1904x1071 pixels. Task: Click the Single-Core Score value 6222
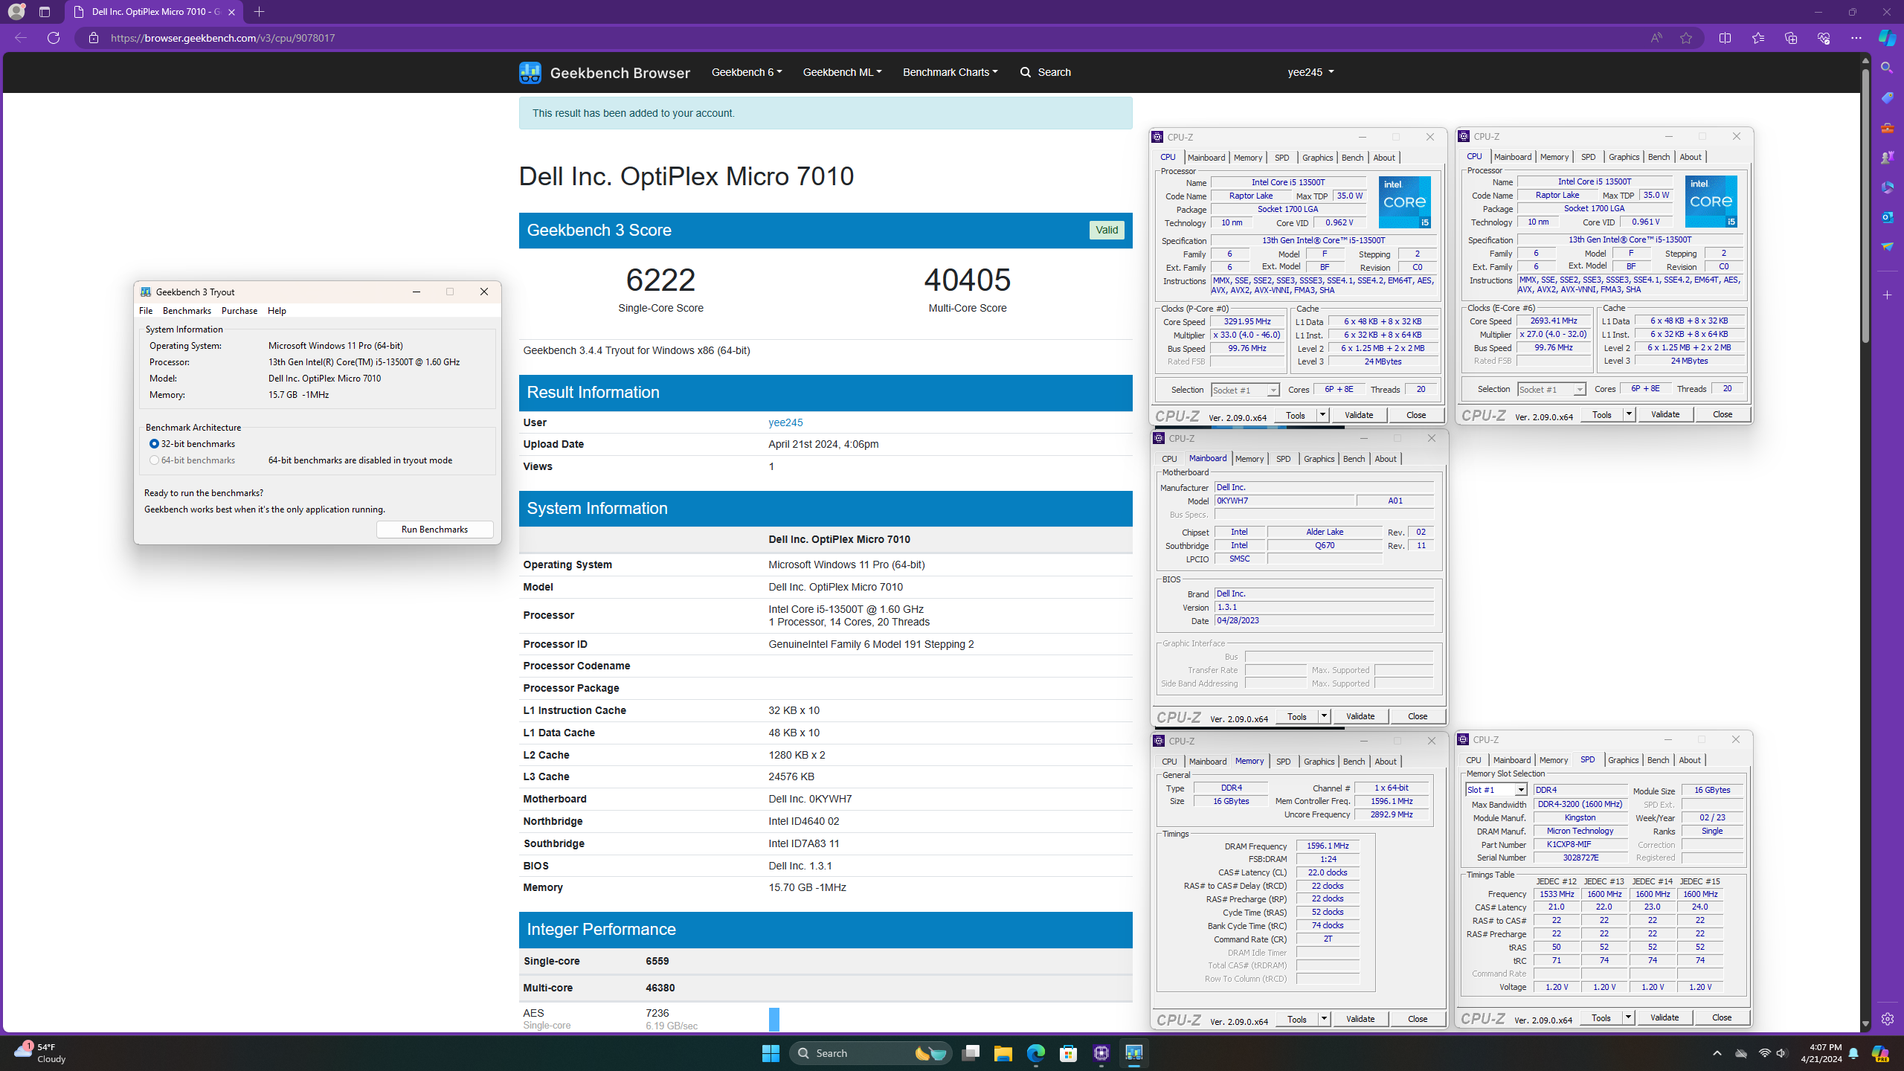tap(660, 280)
